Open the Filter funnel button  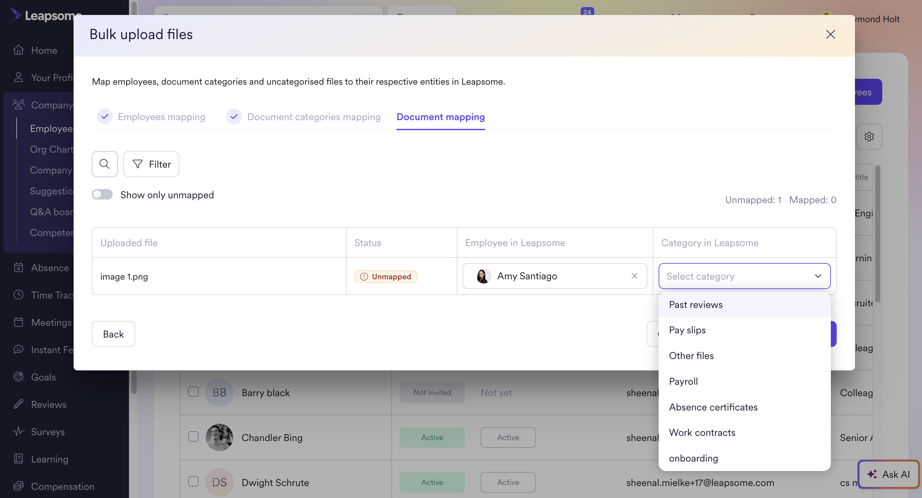151,164
